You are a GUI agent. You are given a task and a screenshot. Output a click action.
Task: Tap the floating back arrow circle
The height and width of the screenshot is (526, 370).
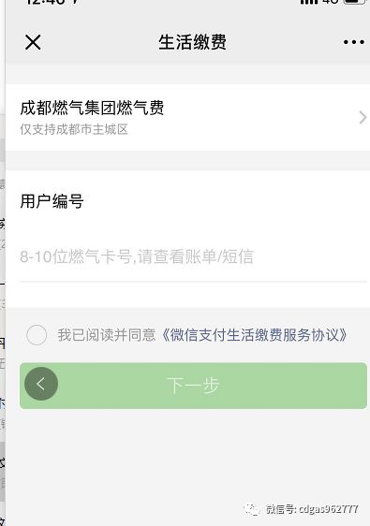41,384
